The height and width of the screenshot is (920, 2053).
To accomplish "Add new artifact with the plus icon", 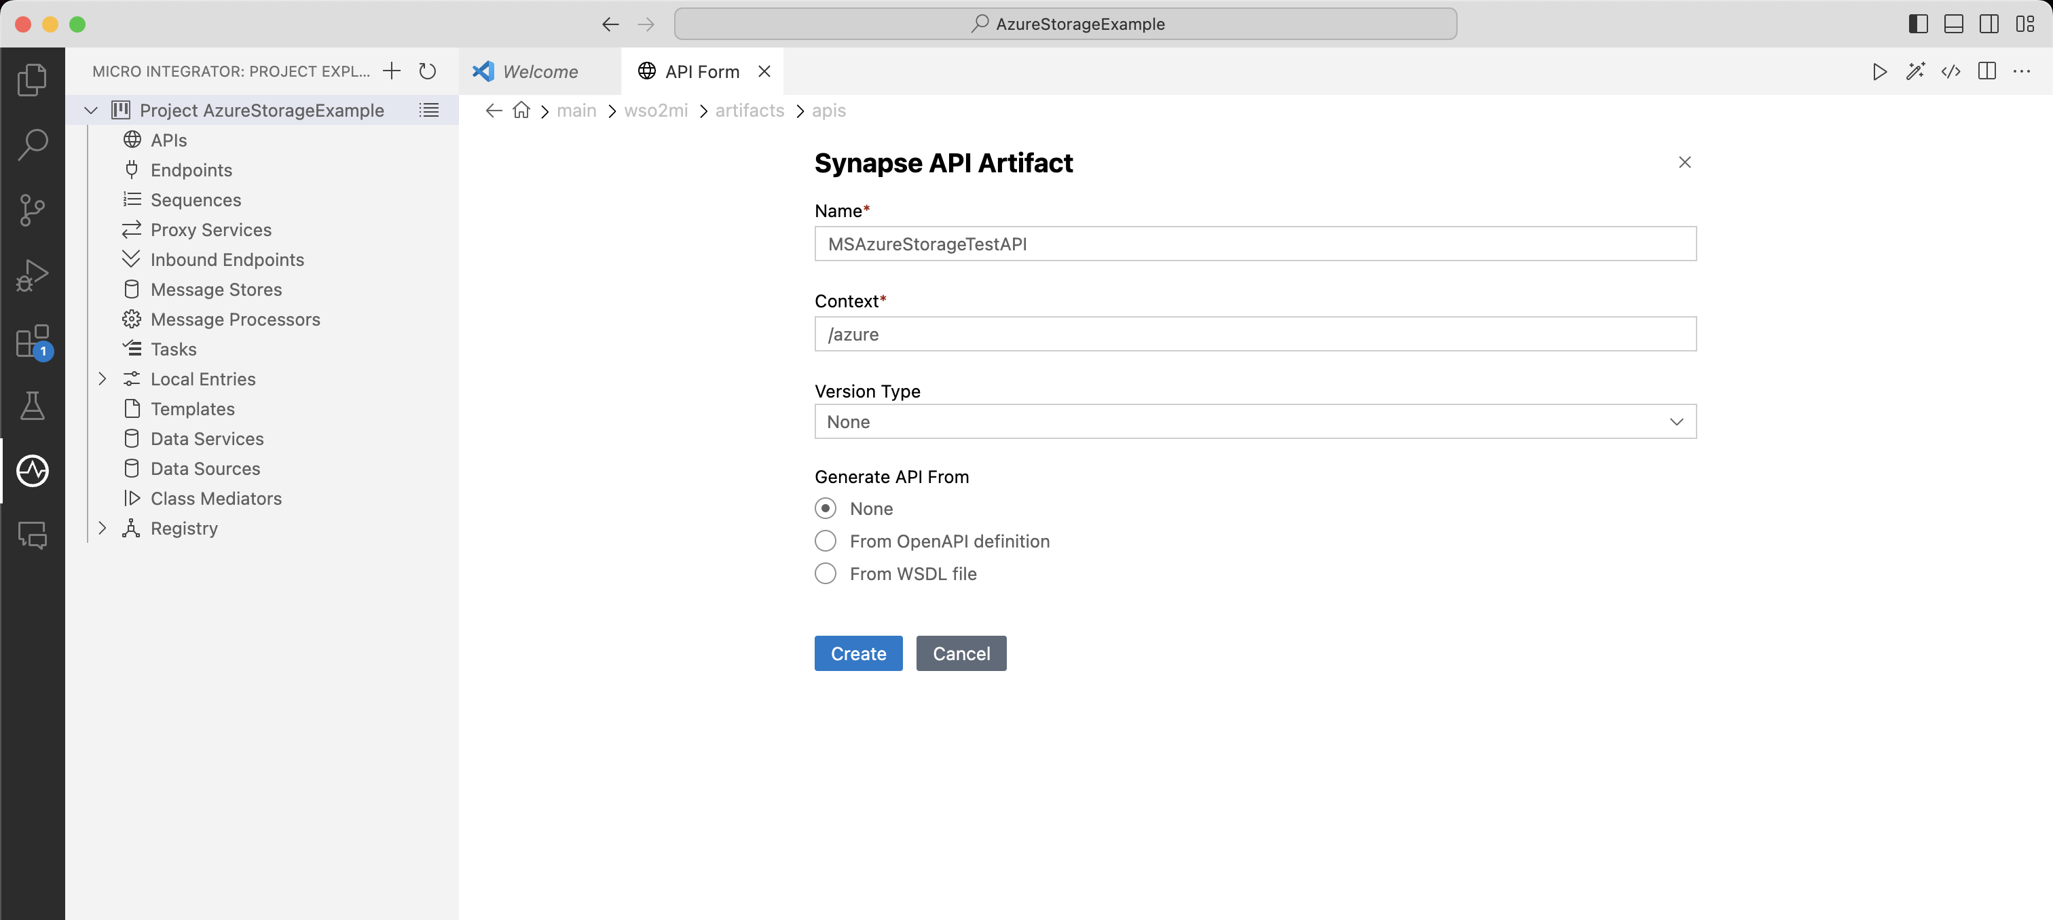I will (x=390, y=71).
